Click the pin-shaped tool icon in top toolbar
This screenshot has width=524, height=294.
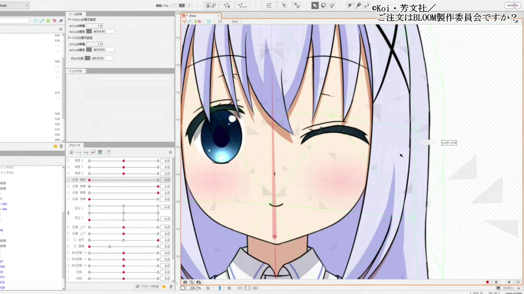coord(358,5)
